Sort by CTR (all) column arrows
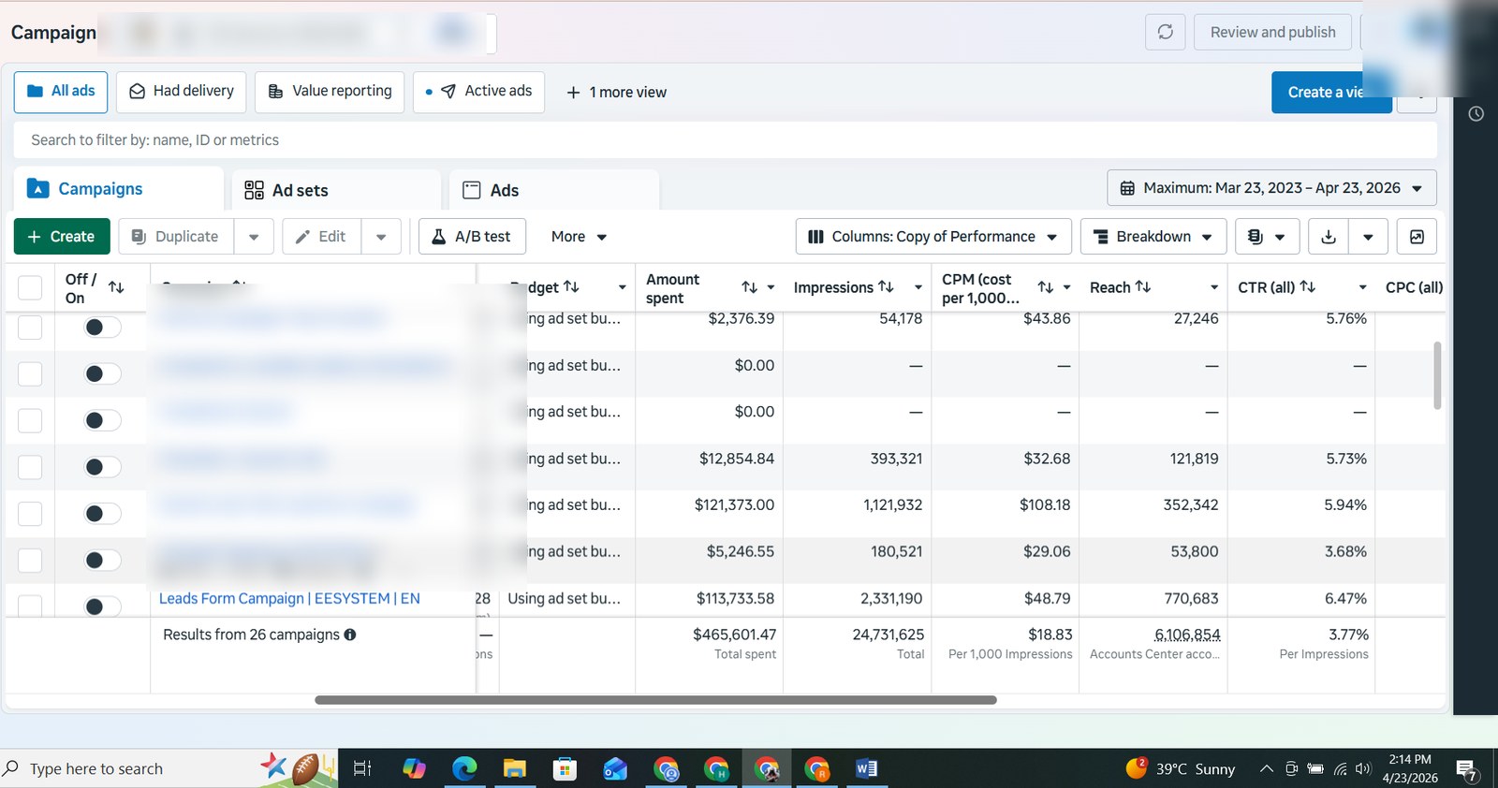Viewport: 1498px width, 788px height. point(1308,286)
